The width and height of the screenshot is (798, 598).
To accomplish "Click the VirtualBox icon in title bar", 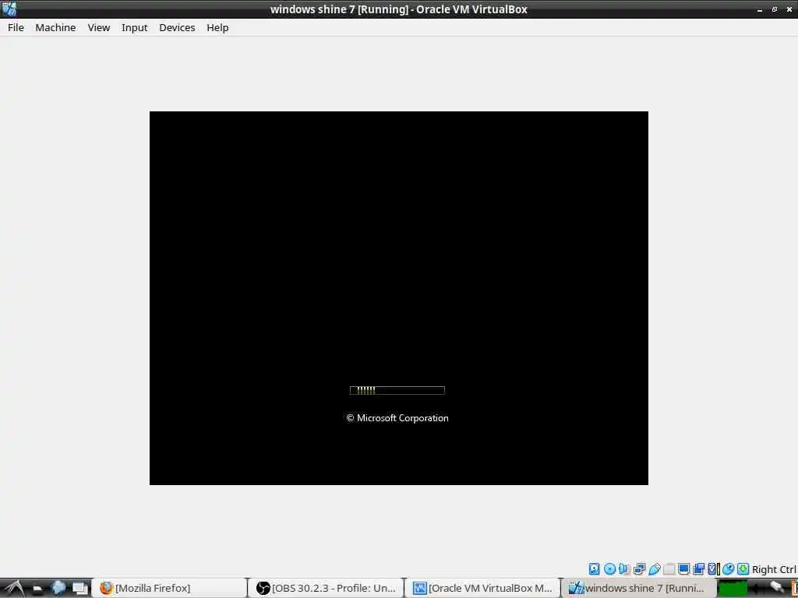I will (x=9, y=9).
